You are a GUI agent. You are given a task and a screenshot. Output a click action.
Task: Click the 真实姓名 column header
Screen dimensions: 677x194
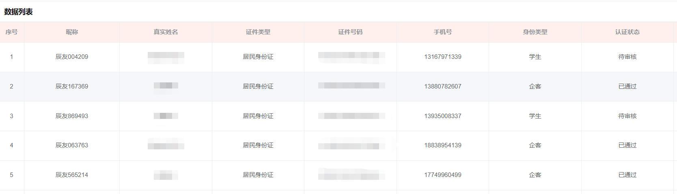pos(166,32)
